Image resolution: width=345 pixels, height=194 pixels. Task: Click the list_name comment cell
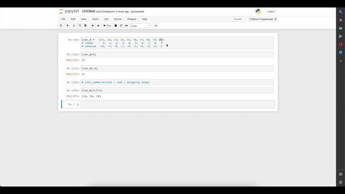177,82
